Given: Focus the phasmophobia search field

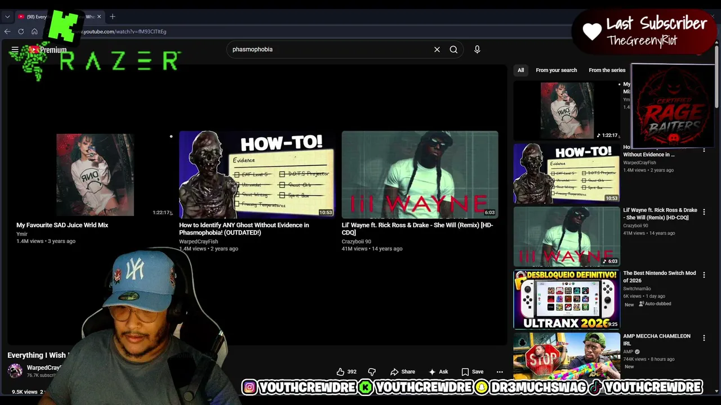Looking at the screenshot, I should click(x=330, y=49).
